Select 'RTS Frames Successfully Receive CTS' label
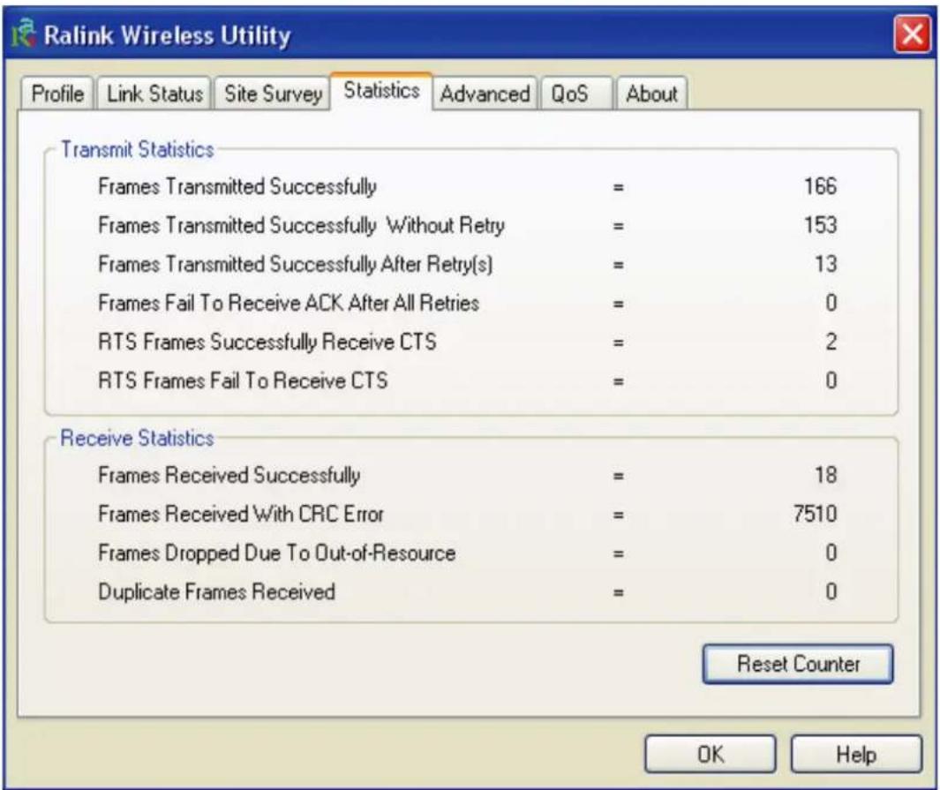940x790 pixels. [267, 342]
